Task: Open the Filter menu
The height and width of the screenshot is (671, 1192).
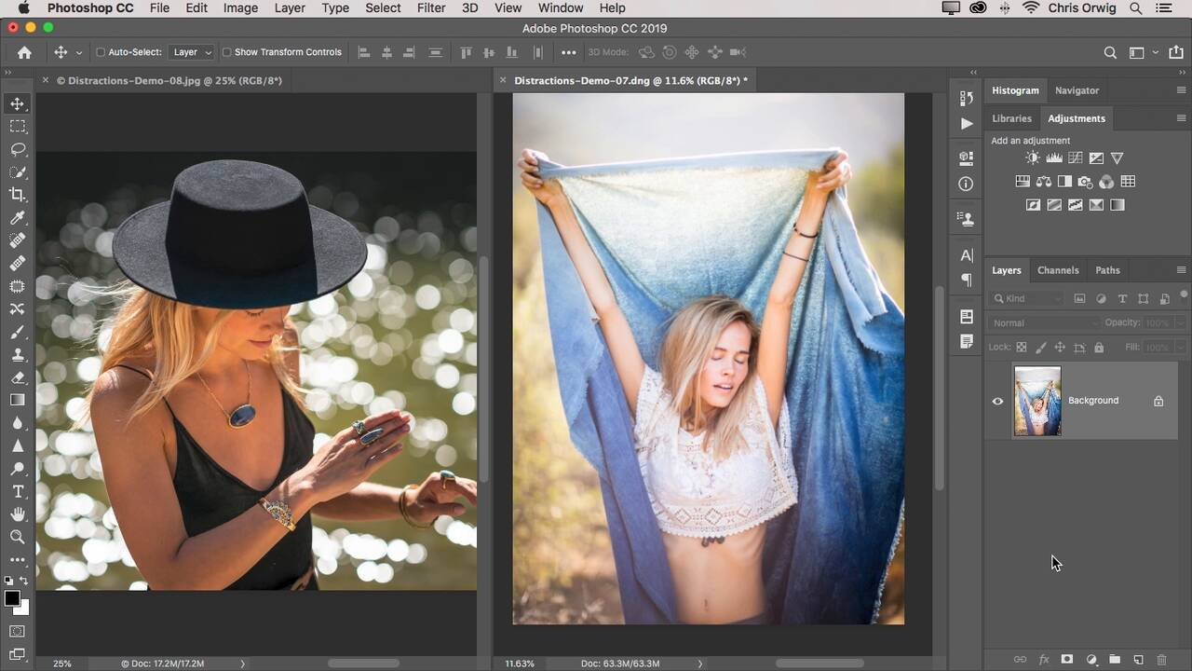Action: click(431, 8)
